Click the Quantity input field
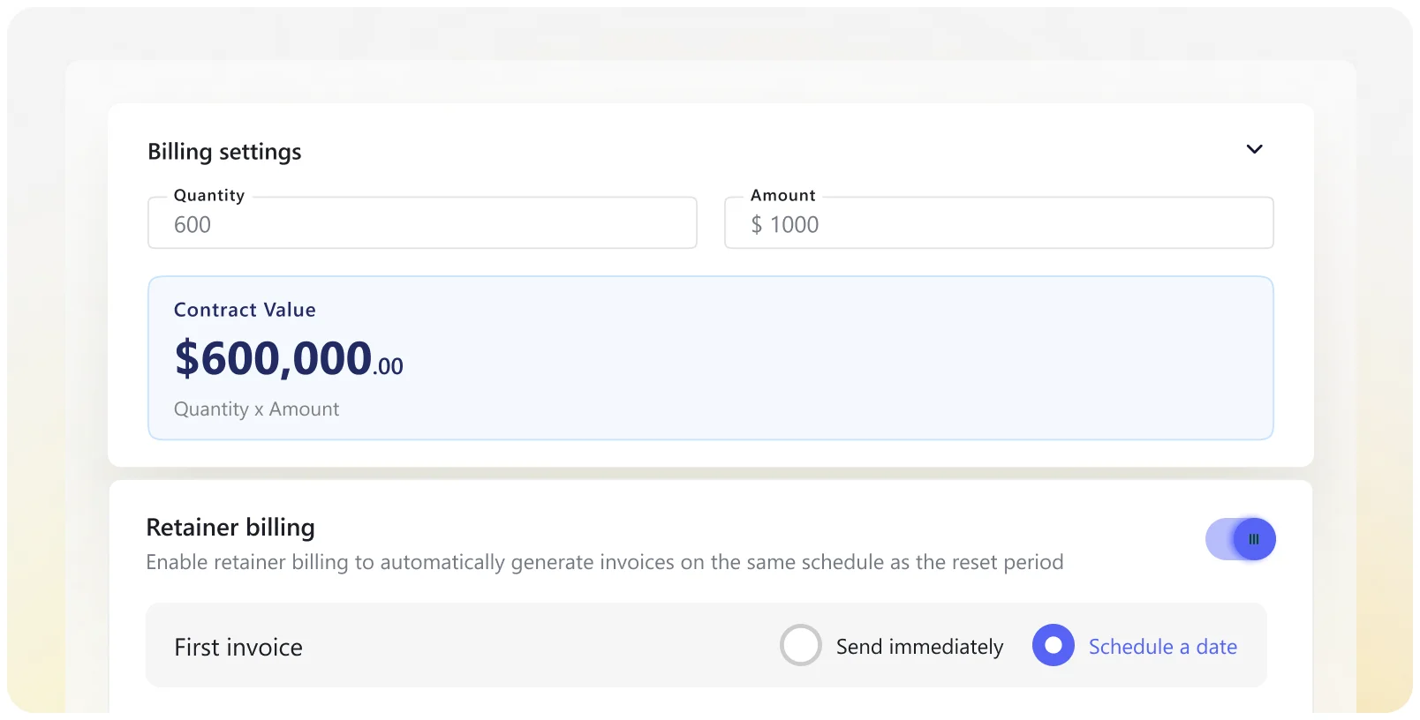1420x720 pixels. pos(422,224)
